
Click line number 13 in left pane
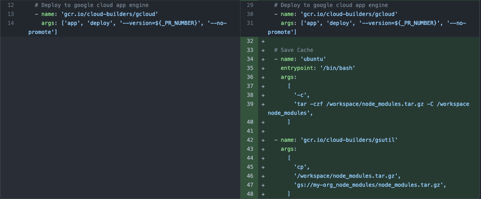[11, 14]
